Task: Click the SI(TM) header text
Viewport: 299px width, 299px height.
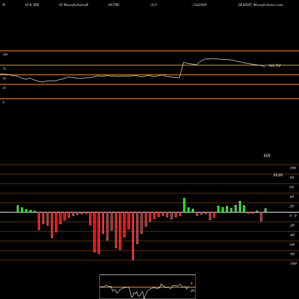Action: pyautogui.click(x=114, y=5)
